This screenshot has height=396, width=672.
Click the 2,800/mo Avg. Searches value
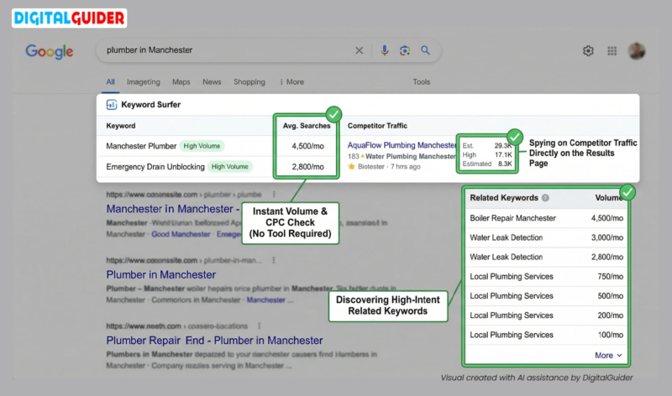307,166
